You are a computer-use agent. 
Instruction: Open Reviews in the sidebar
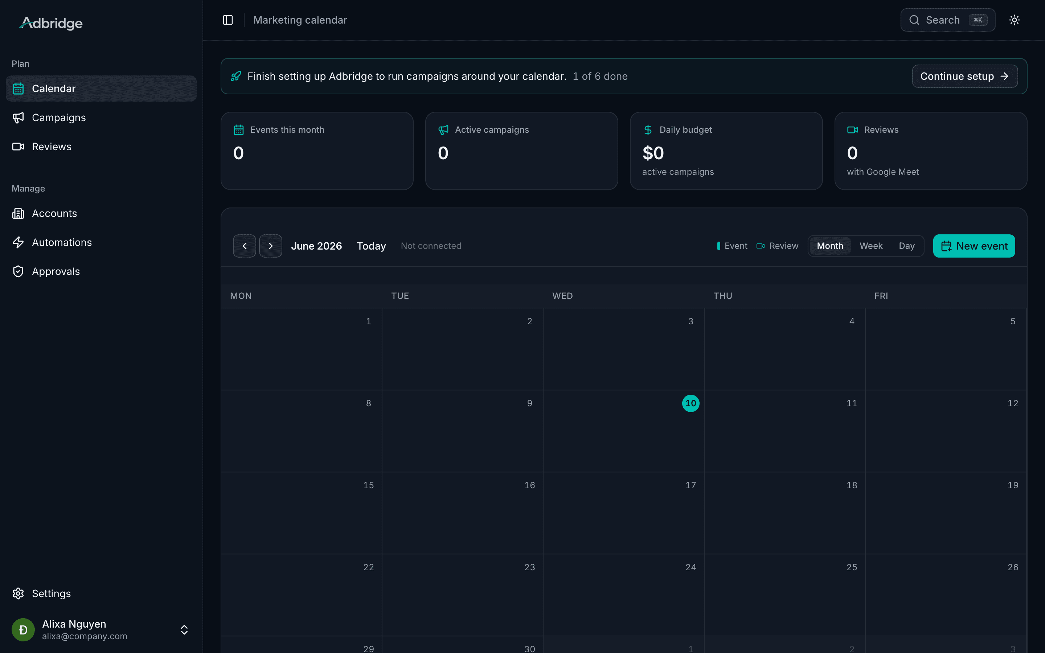pos(101,147)
